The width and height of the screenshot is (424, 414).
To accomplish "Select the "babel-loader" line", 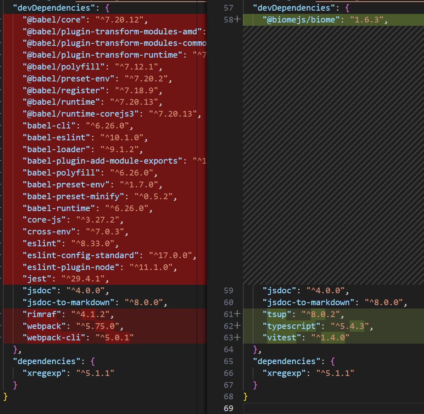I will (83, 149).
